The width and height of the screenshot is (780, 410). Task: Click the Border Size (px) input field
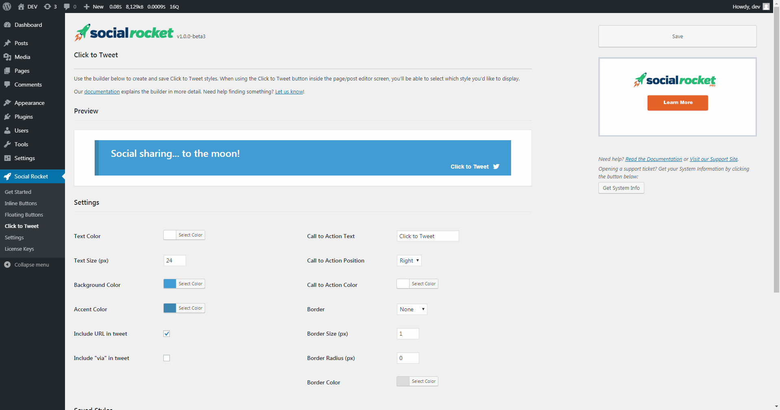(408, 334)
